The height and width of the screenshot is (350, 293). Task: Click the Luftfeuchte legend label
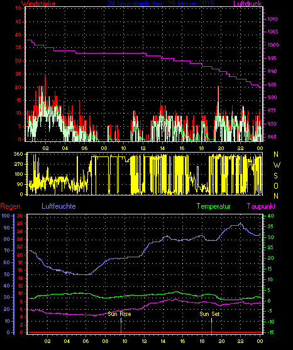58,206
